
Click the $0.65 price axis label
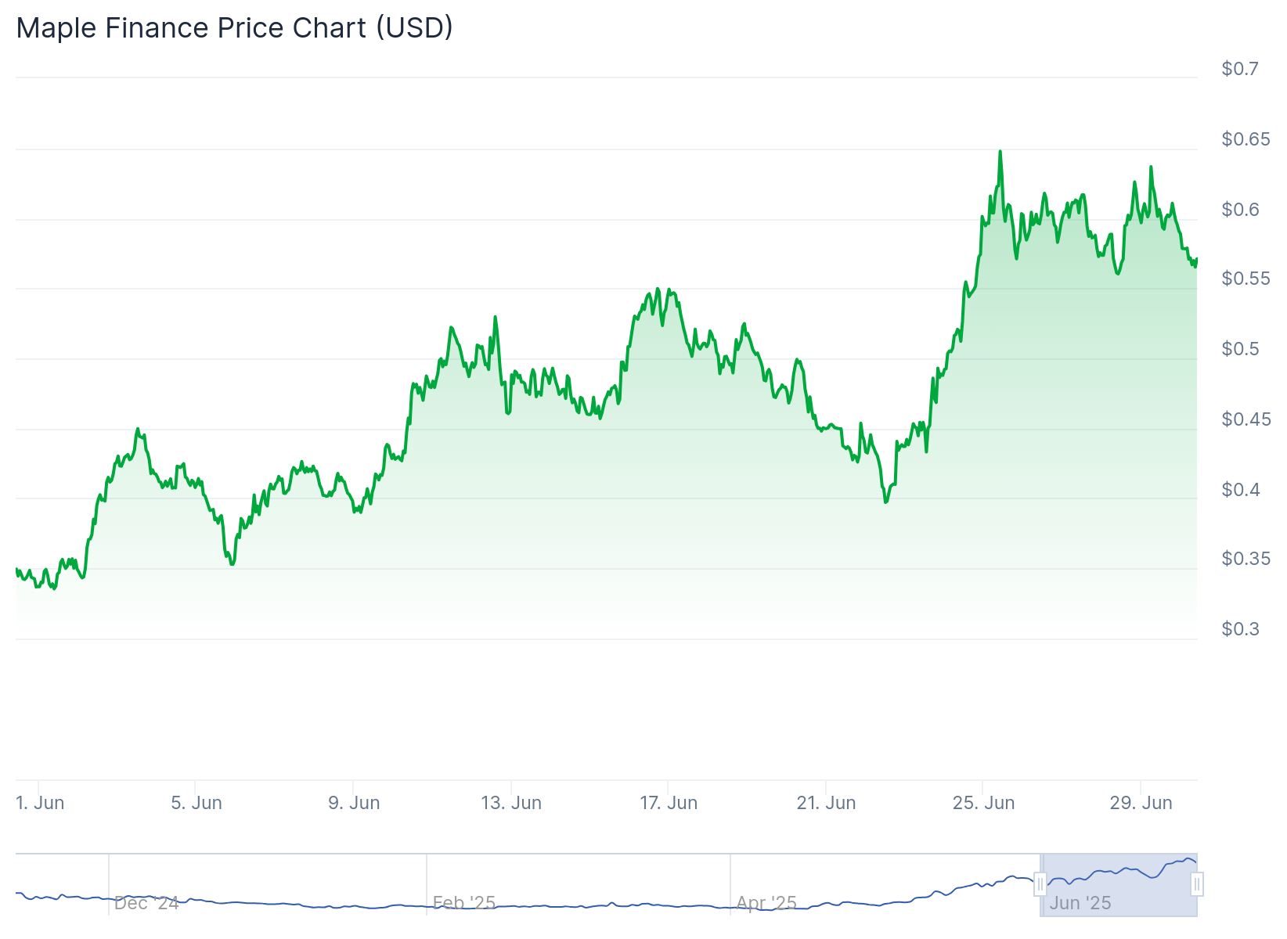(x=1246, y=139)
